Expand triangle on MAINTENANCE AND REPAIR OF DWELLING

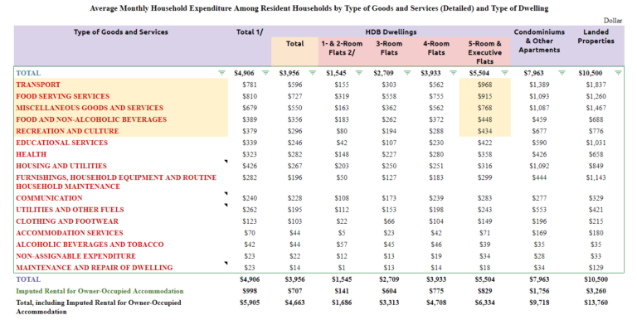pos(226,264)
